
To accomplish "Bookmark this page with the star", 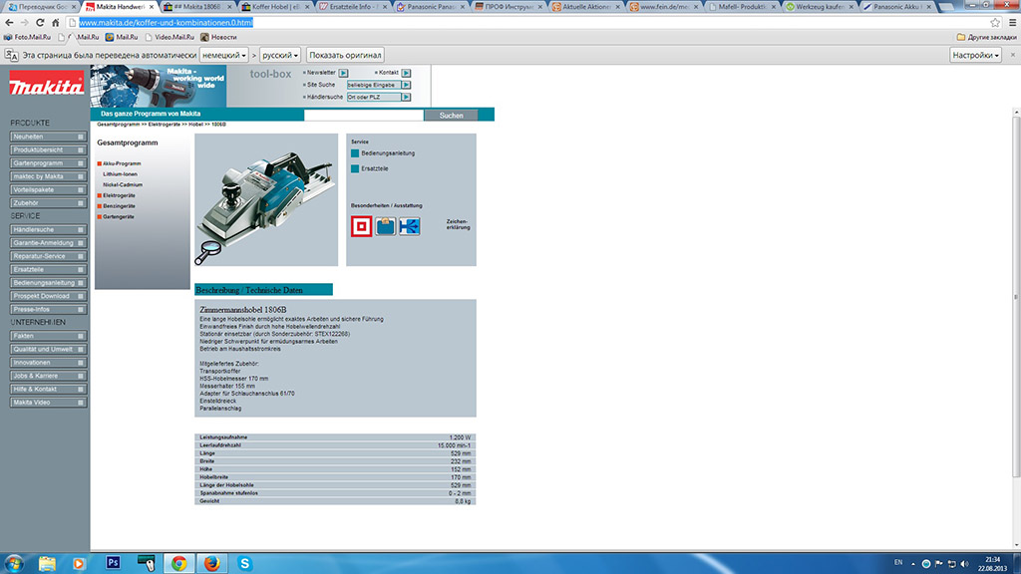I will point(995,22).
